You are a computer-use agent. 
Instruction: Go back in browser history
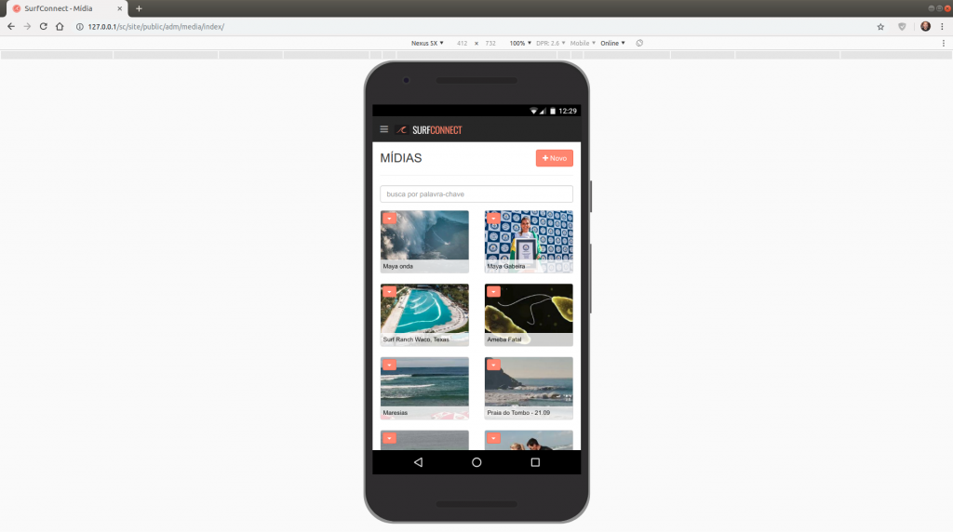pos(11,27)
